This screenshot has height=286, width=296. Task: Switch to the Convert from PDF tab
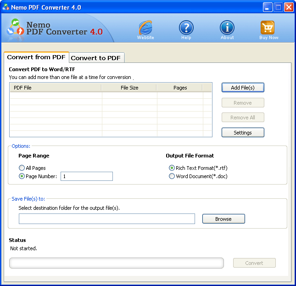(x=36, y=57)
